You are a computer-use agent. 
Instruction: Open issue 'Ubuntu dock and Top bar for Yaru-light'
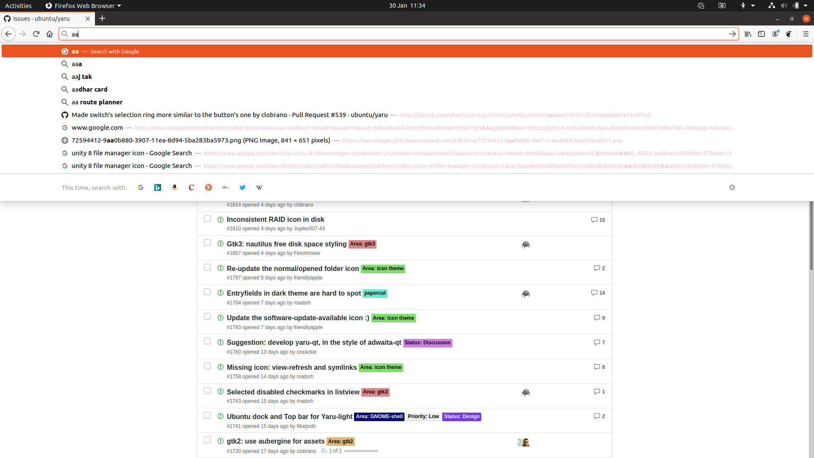pyautogui.click(x=290, y=416)
